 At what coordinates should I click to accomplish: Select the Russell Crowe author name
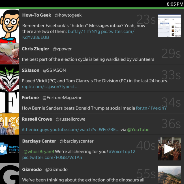pos(37,119)
